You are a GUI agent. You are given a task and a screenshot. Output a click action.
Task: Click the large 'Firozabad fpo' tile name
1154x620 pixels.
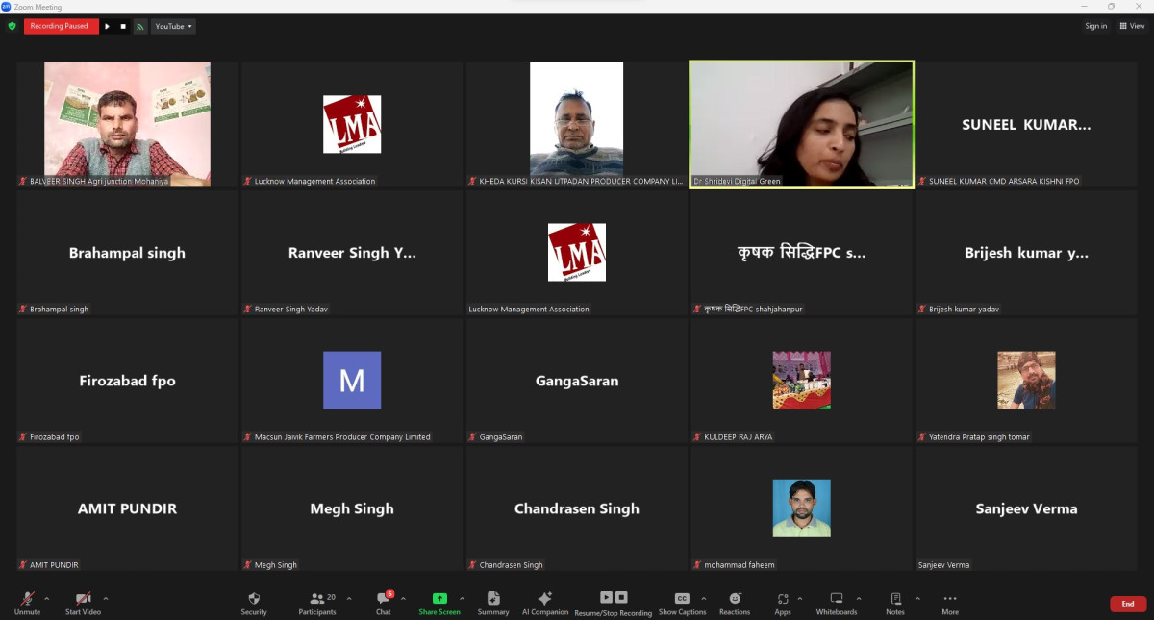coord(127,381)
